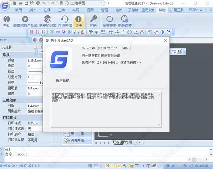
Task: Open the 外观 appearance dropdown
Action: click(193, 10)
